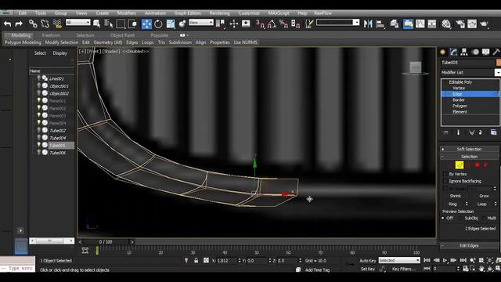Image resolution: width=501 pixels, height=282 pixels.
Task: Click the Redo arrow in the toolbar
Action: point(19,23)
